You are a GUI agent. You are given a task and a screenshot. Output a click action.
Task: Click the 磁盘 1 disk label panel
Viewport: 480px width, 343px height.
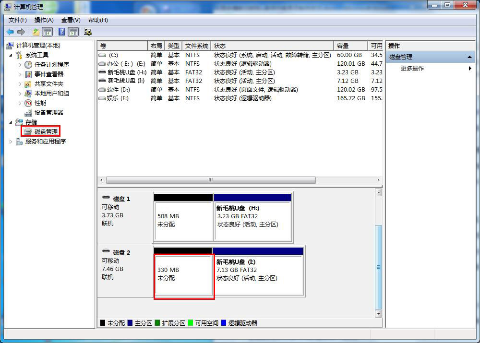[x=125, y=217]
